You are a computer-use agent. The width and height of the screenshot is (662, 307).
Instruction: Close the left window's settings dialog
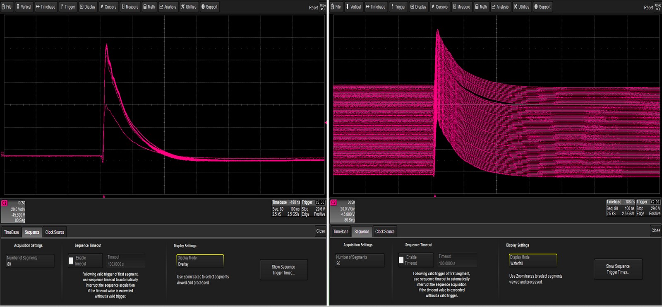321,231
